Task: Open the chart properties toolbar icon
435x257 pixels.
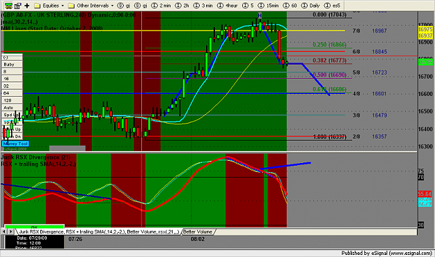Action: point(18,6)
